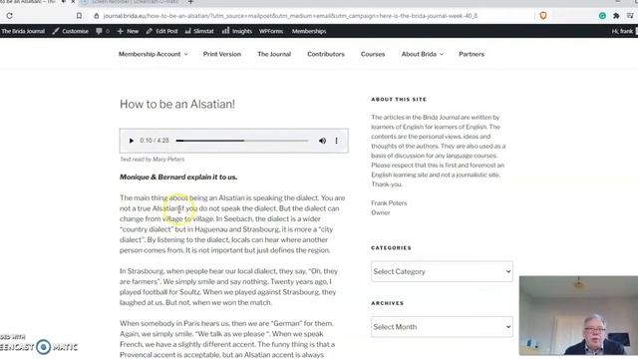Open WPForms in the admin bar
Image resolution: width=638 pixels, height=359 pixels.
[271, 31]
